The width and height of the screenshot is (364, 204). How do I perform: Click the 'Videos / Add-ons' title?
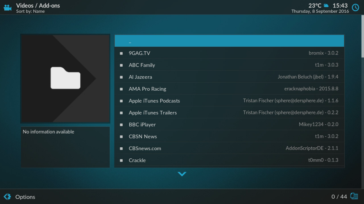38,6
